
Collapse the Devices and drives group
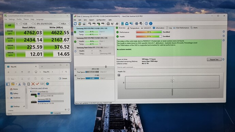(x=29, y=88)
